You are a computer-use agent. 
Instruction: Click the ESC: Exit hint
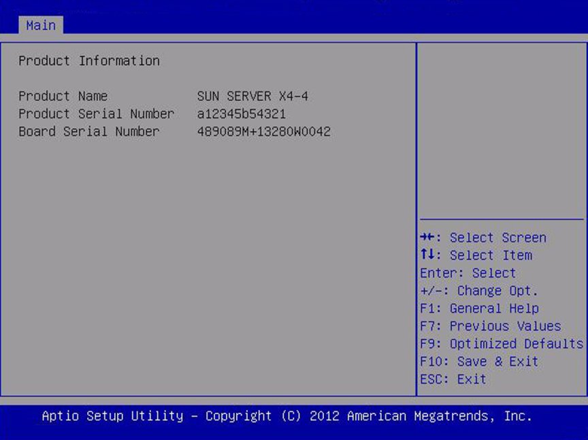click(453, 379)
